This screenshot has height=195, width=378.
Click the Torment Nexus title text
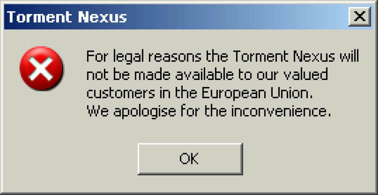pyautogui.click(x=67, y=17)
